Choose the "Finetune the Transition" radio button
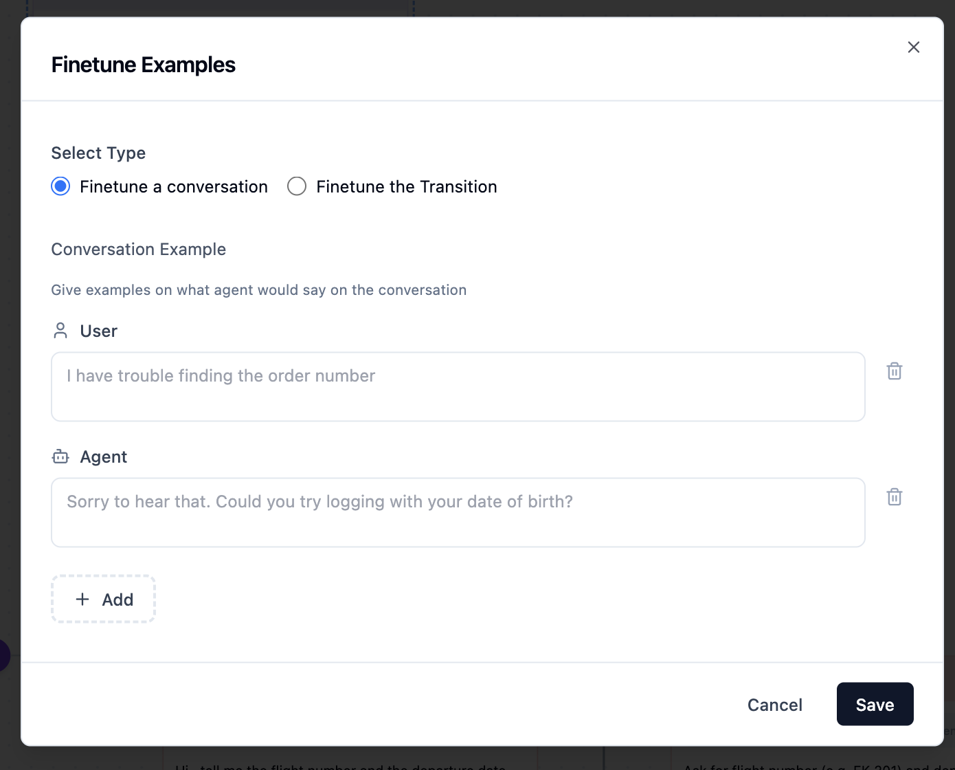 coord(297,186)
